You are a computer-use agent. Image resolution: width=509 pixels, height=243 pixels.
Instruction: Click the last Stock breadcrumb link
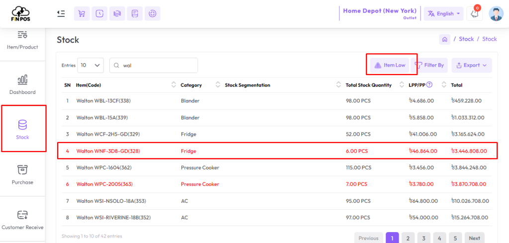[489, 39]
